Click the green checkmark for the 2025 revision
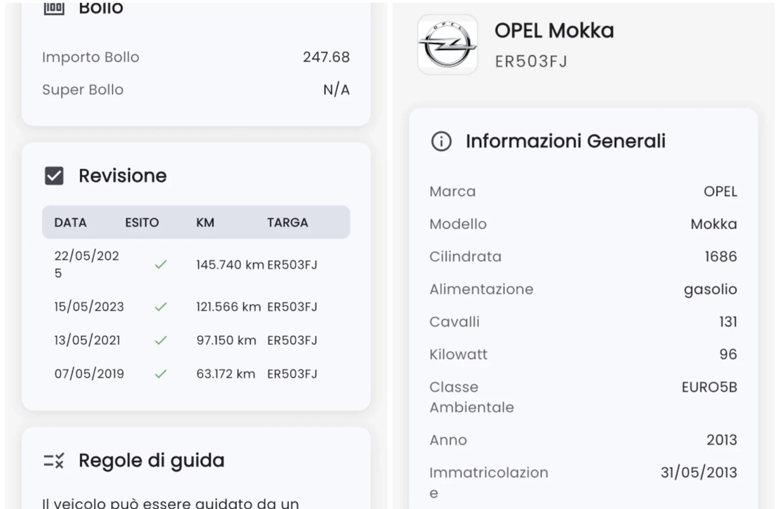This screenshot has height=509, width=780. (161, 264)
